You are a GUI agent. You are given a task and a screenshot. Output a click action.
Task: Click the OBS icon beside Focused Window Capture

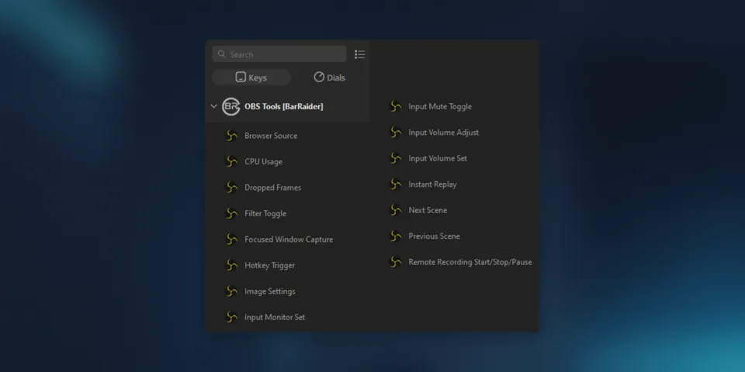(x=231, y=239)
